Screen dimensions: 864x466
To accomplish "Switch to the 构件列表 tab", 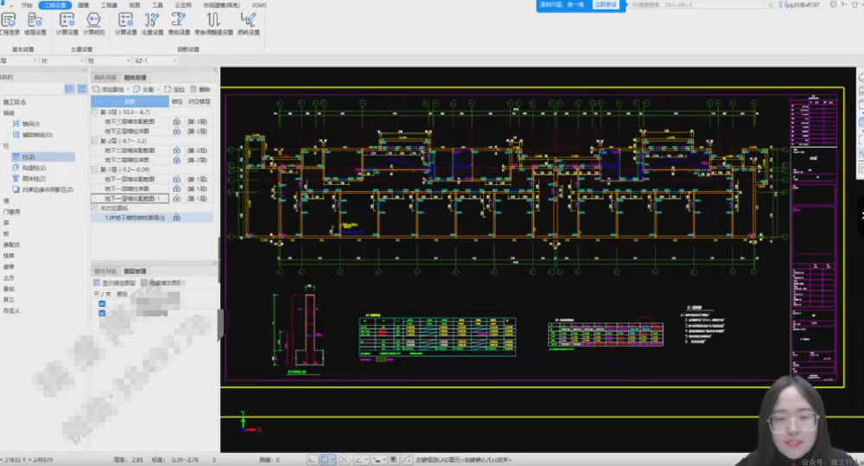I will (105, 78).
